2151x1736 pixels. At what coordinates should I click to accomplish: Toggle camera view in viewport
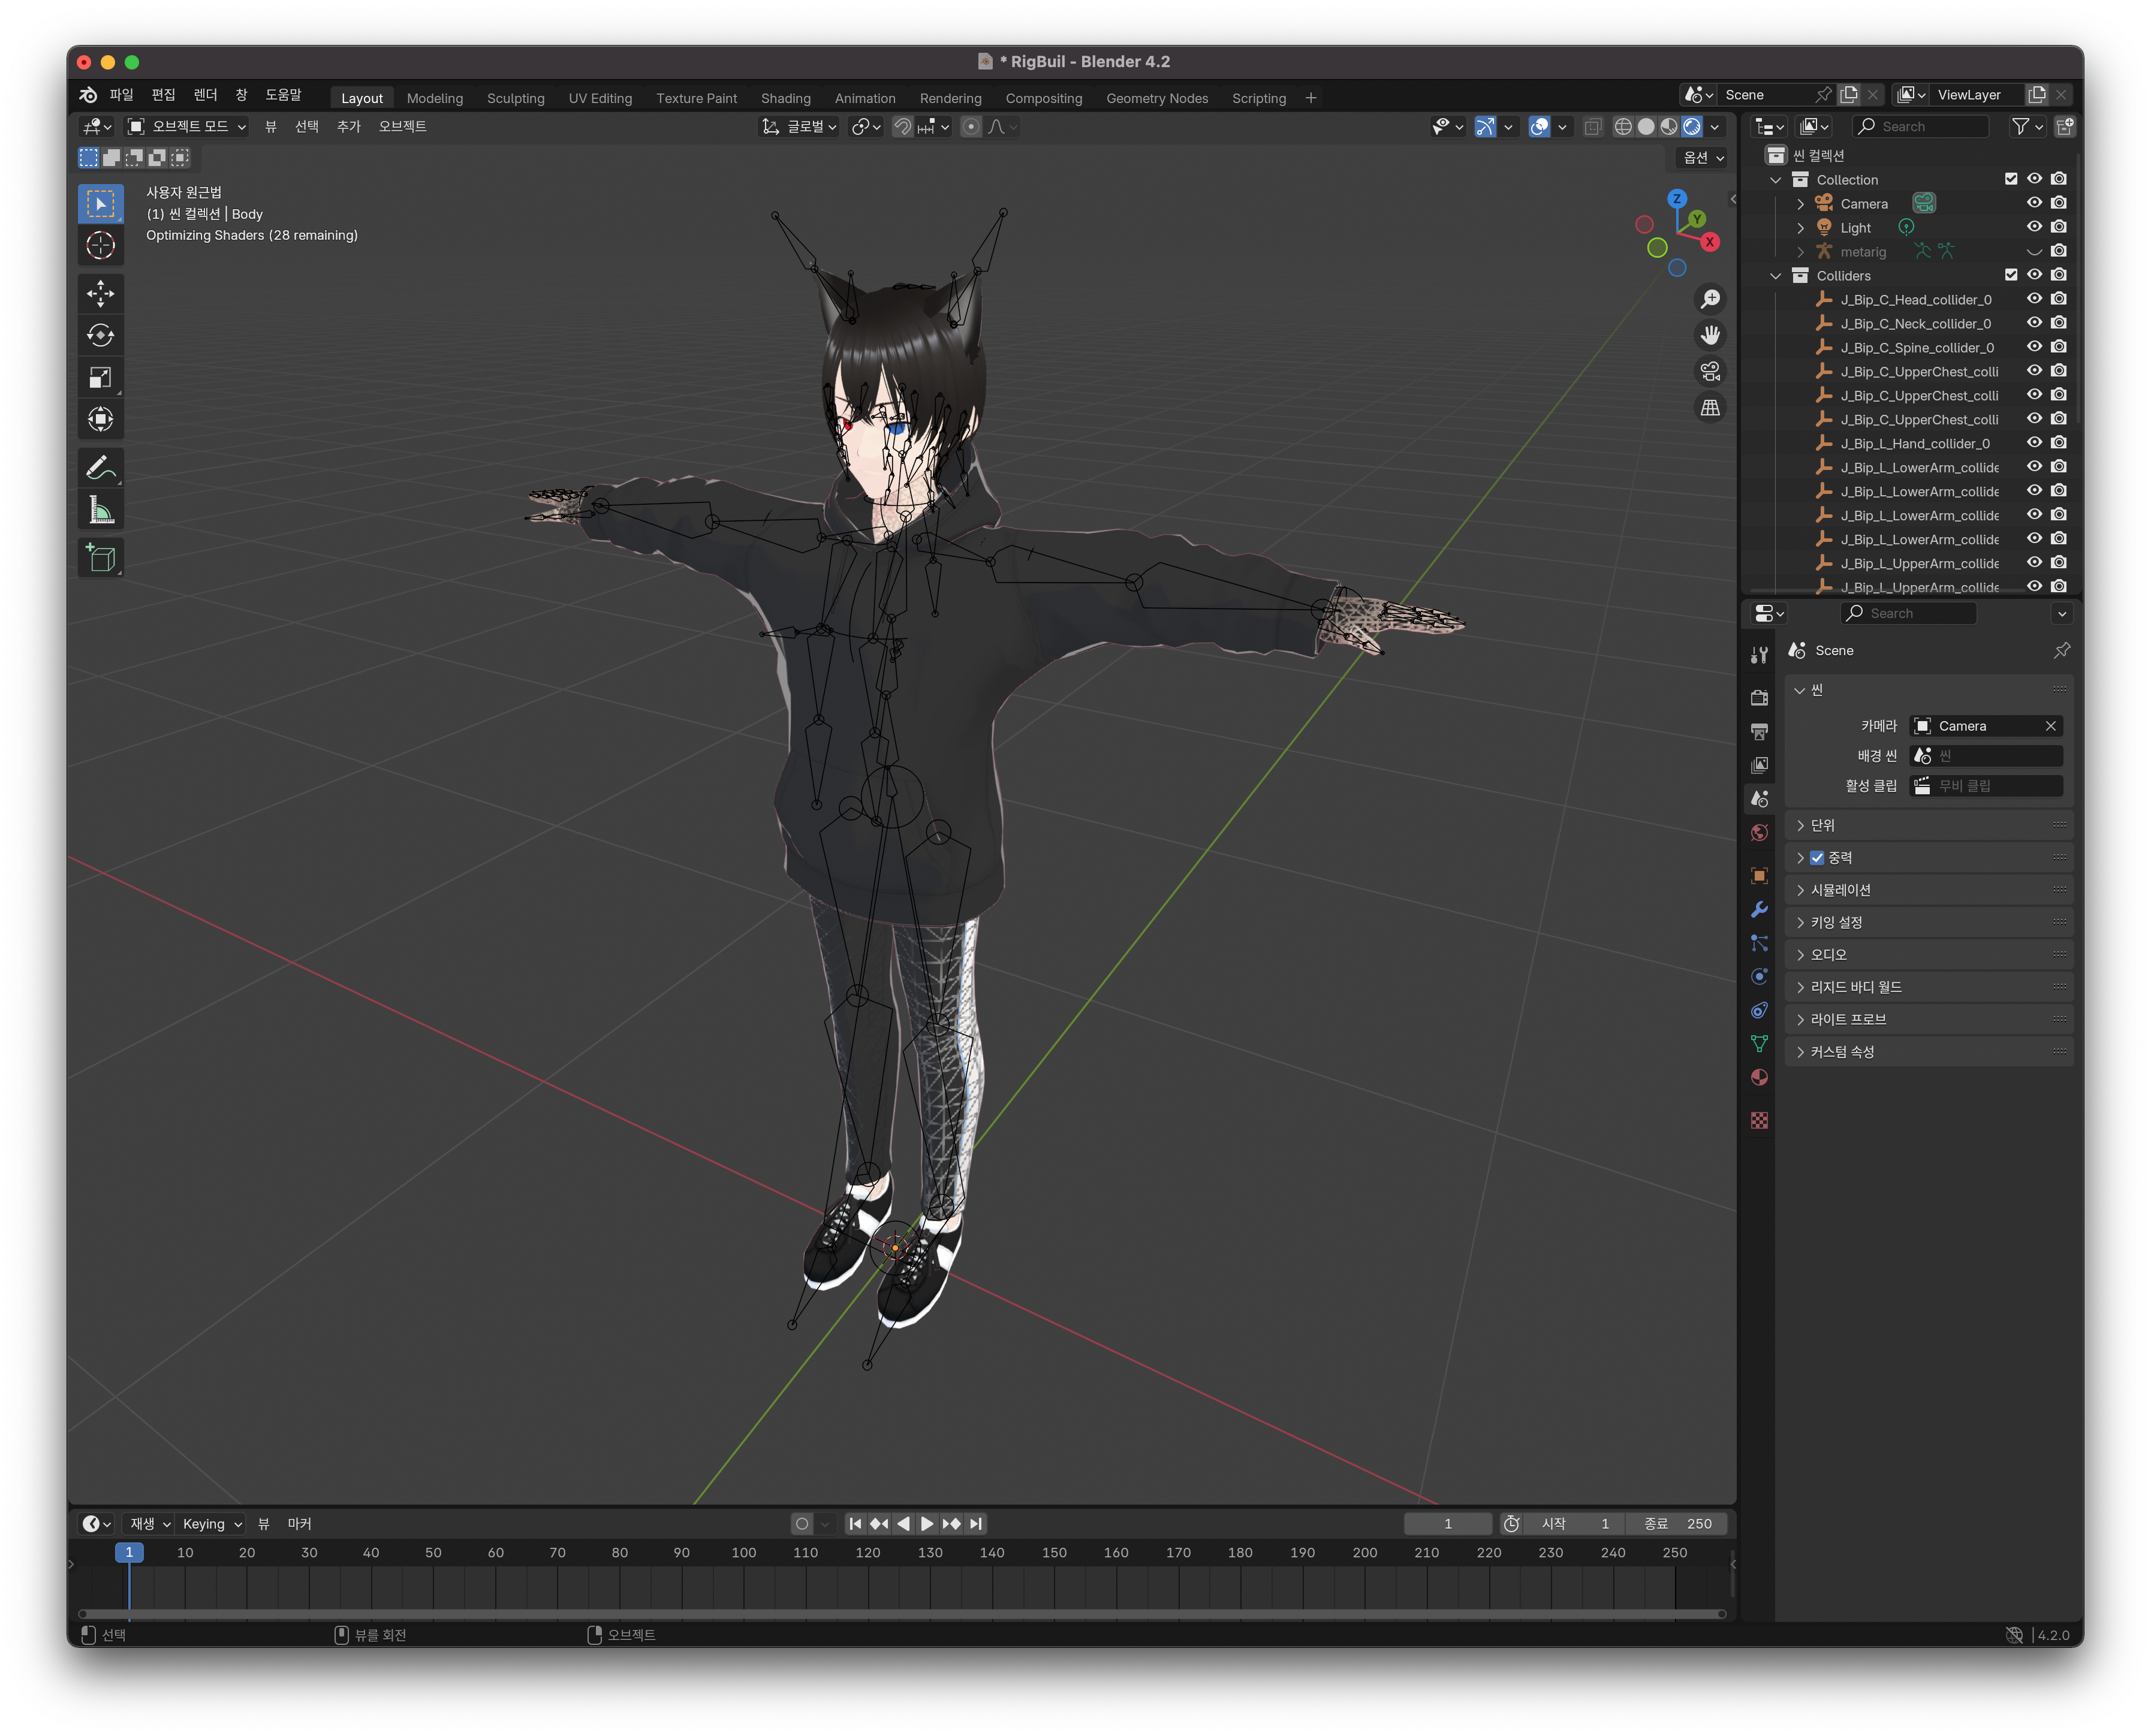pyautogui.click(x=1710, y=372)
